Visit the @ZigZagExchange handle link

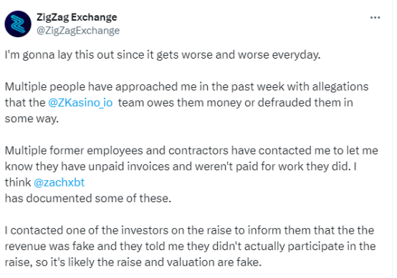[x=78, y=31]
